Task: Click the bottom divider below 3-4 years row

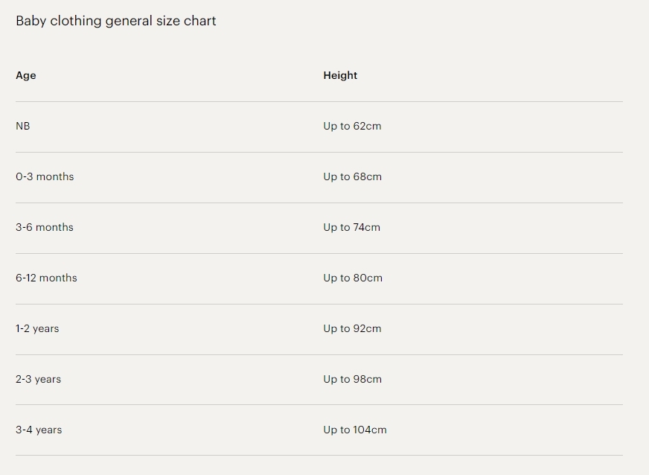Action: 319,455
